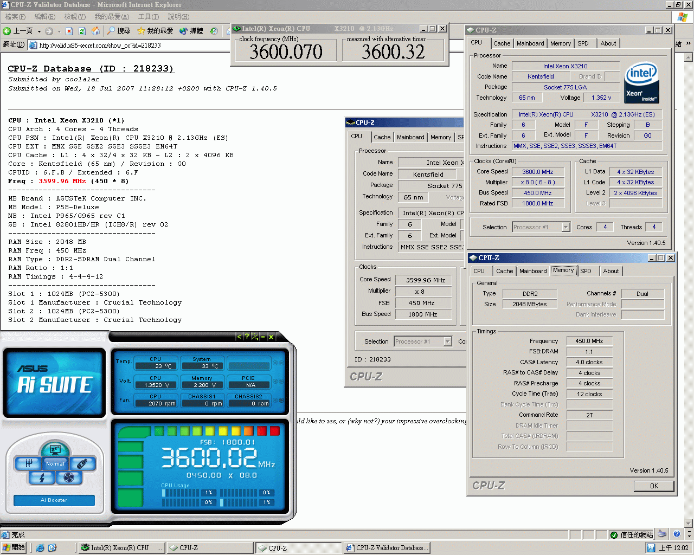Toggle Celsius/Fahrenheit in Ai Suite
Viewport: 694px width, 555px height.
click(x=255, y=337)
